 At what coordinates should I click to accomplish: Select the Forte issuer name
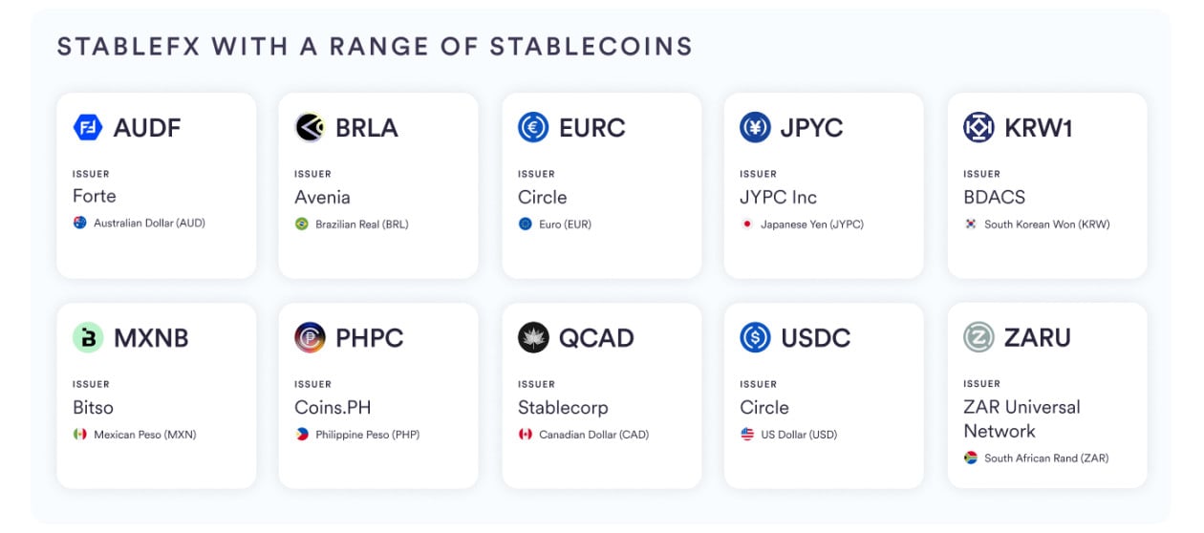pos(95,196)
